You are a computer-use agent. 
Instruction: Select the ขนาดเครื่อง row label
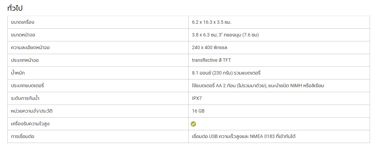[23, 22]
